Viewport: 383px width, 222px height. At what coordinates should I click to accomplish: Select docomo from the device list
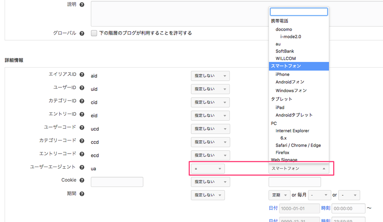pos(284,29)
